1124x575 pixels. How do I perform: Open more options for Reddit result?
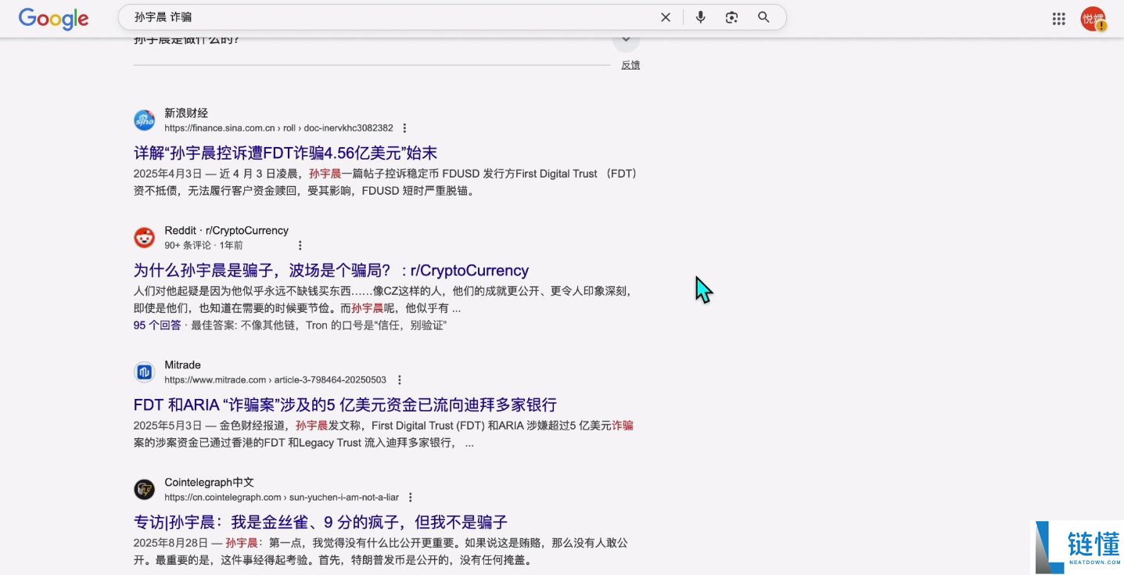coord(300,246)
